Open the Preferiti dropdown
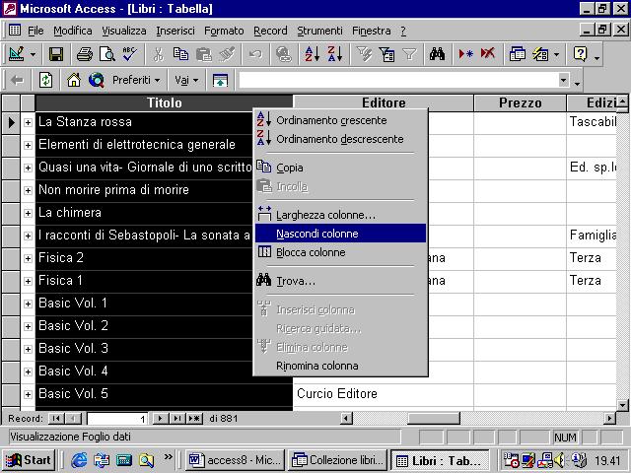This screenshot has width=631, height=473. [136, 81]
